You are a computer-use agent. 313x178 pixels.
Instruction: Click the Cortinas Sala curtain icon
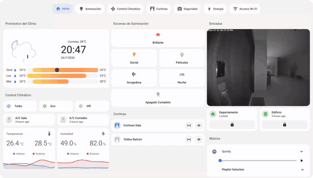[x=117, y=126]
